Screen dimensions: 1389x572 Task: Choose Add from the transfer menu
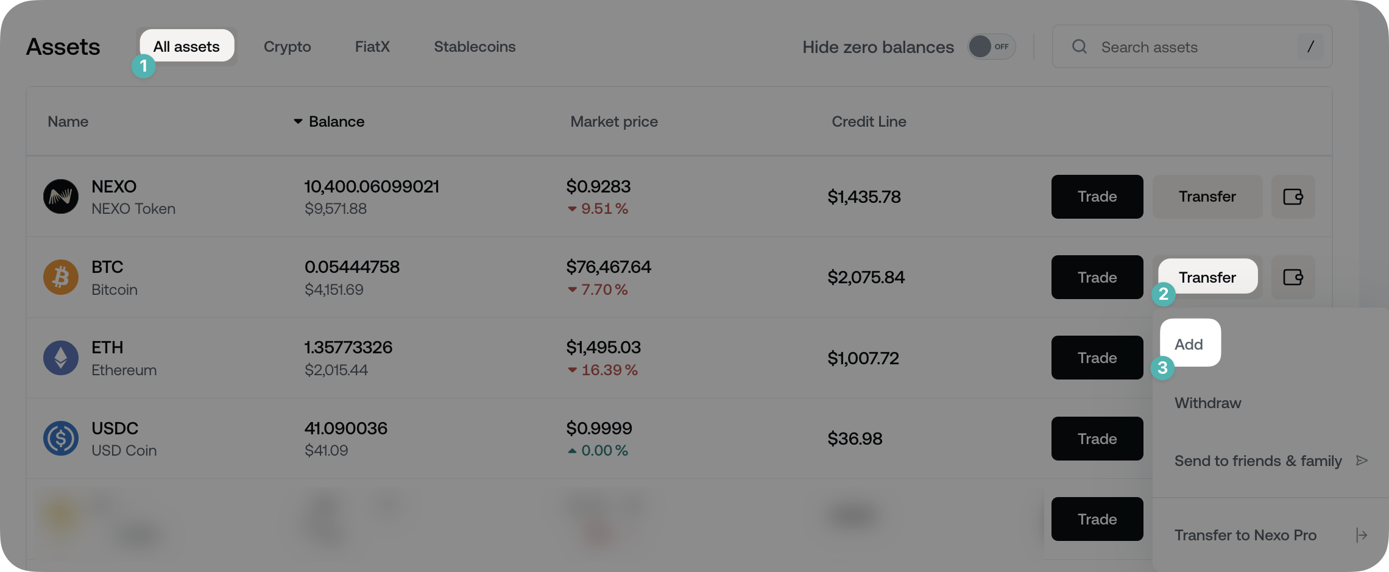tap(1189, 344)
